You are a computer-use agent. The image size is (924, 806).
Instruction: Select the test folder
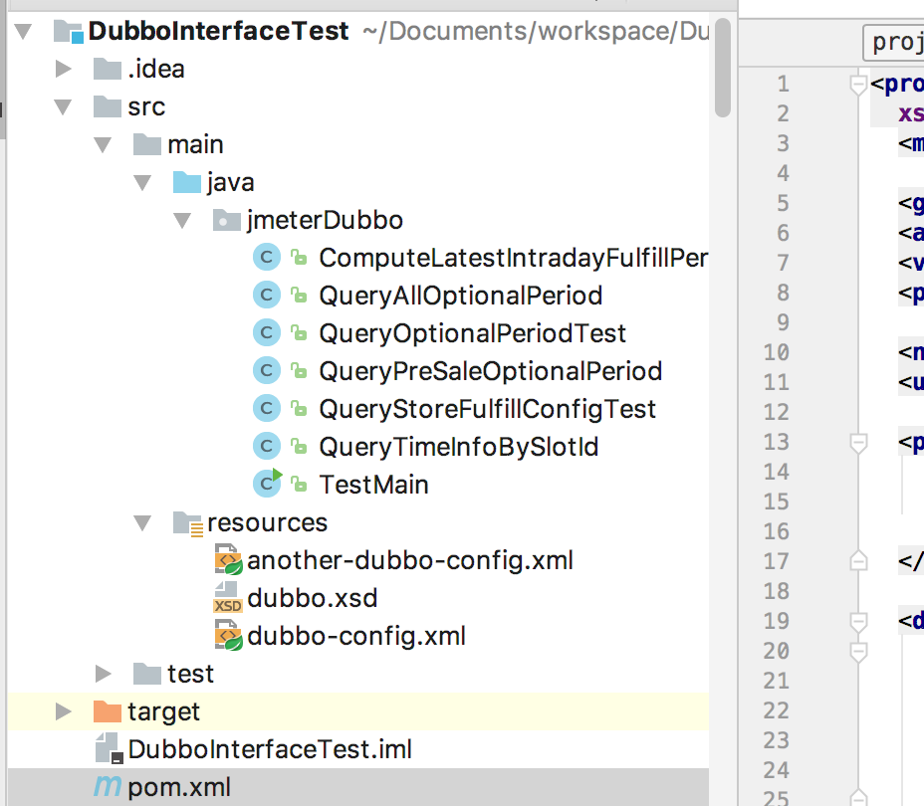click(x=190, y=674)
